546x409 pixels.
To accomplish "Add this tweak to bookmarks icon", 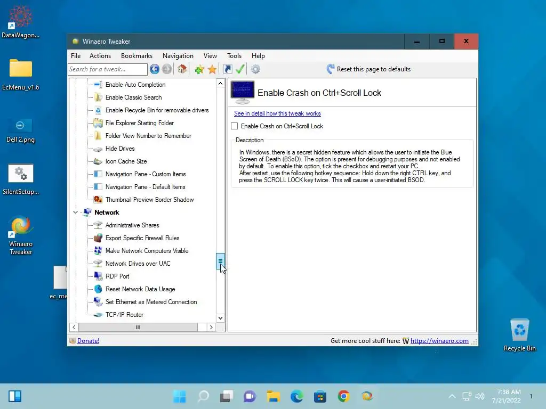I will (x=199, y=70).
